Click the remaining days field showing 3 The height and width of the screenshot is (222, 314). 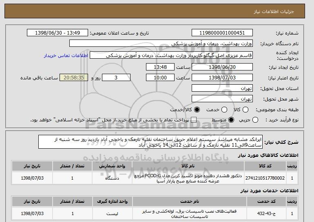116,78
